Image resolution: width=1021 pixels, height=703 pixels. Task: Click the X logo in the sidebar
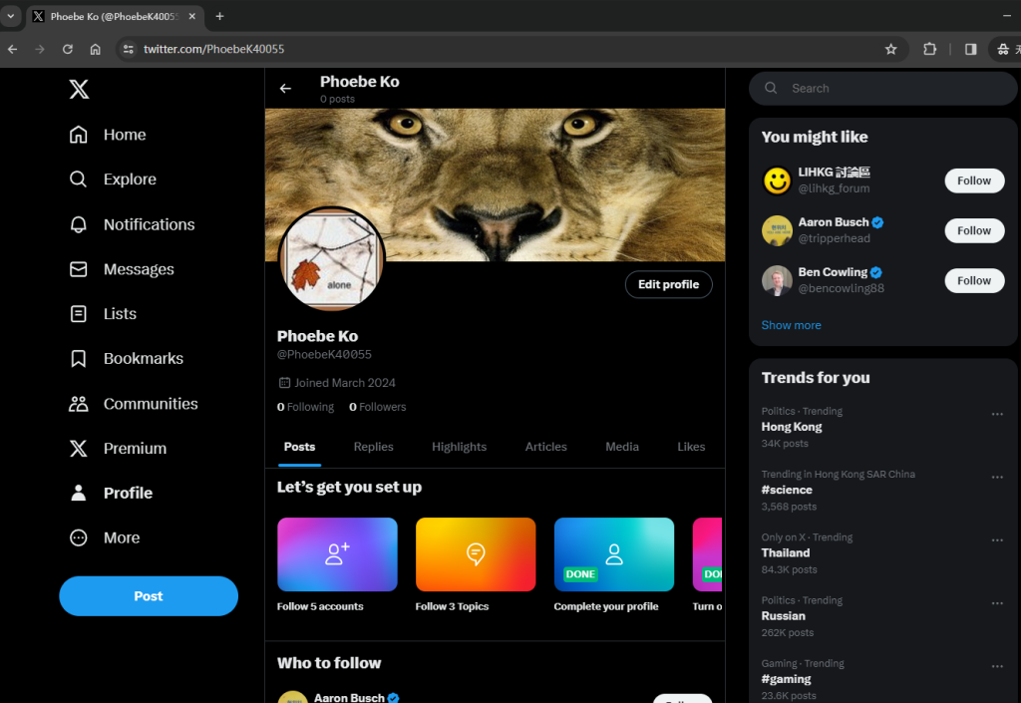pos(79,89)
